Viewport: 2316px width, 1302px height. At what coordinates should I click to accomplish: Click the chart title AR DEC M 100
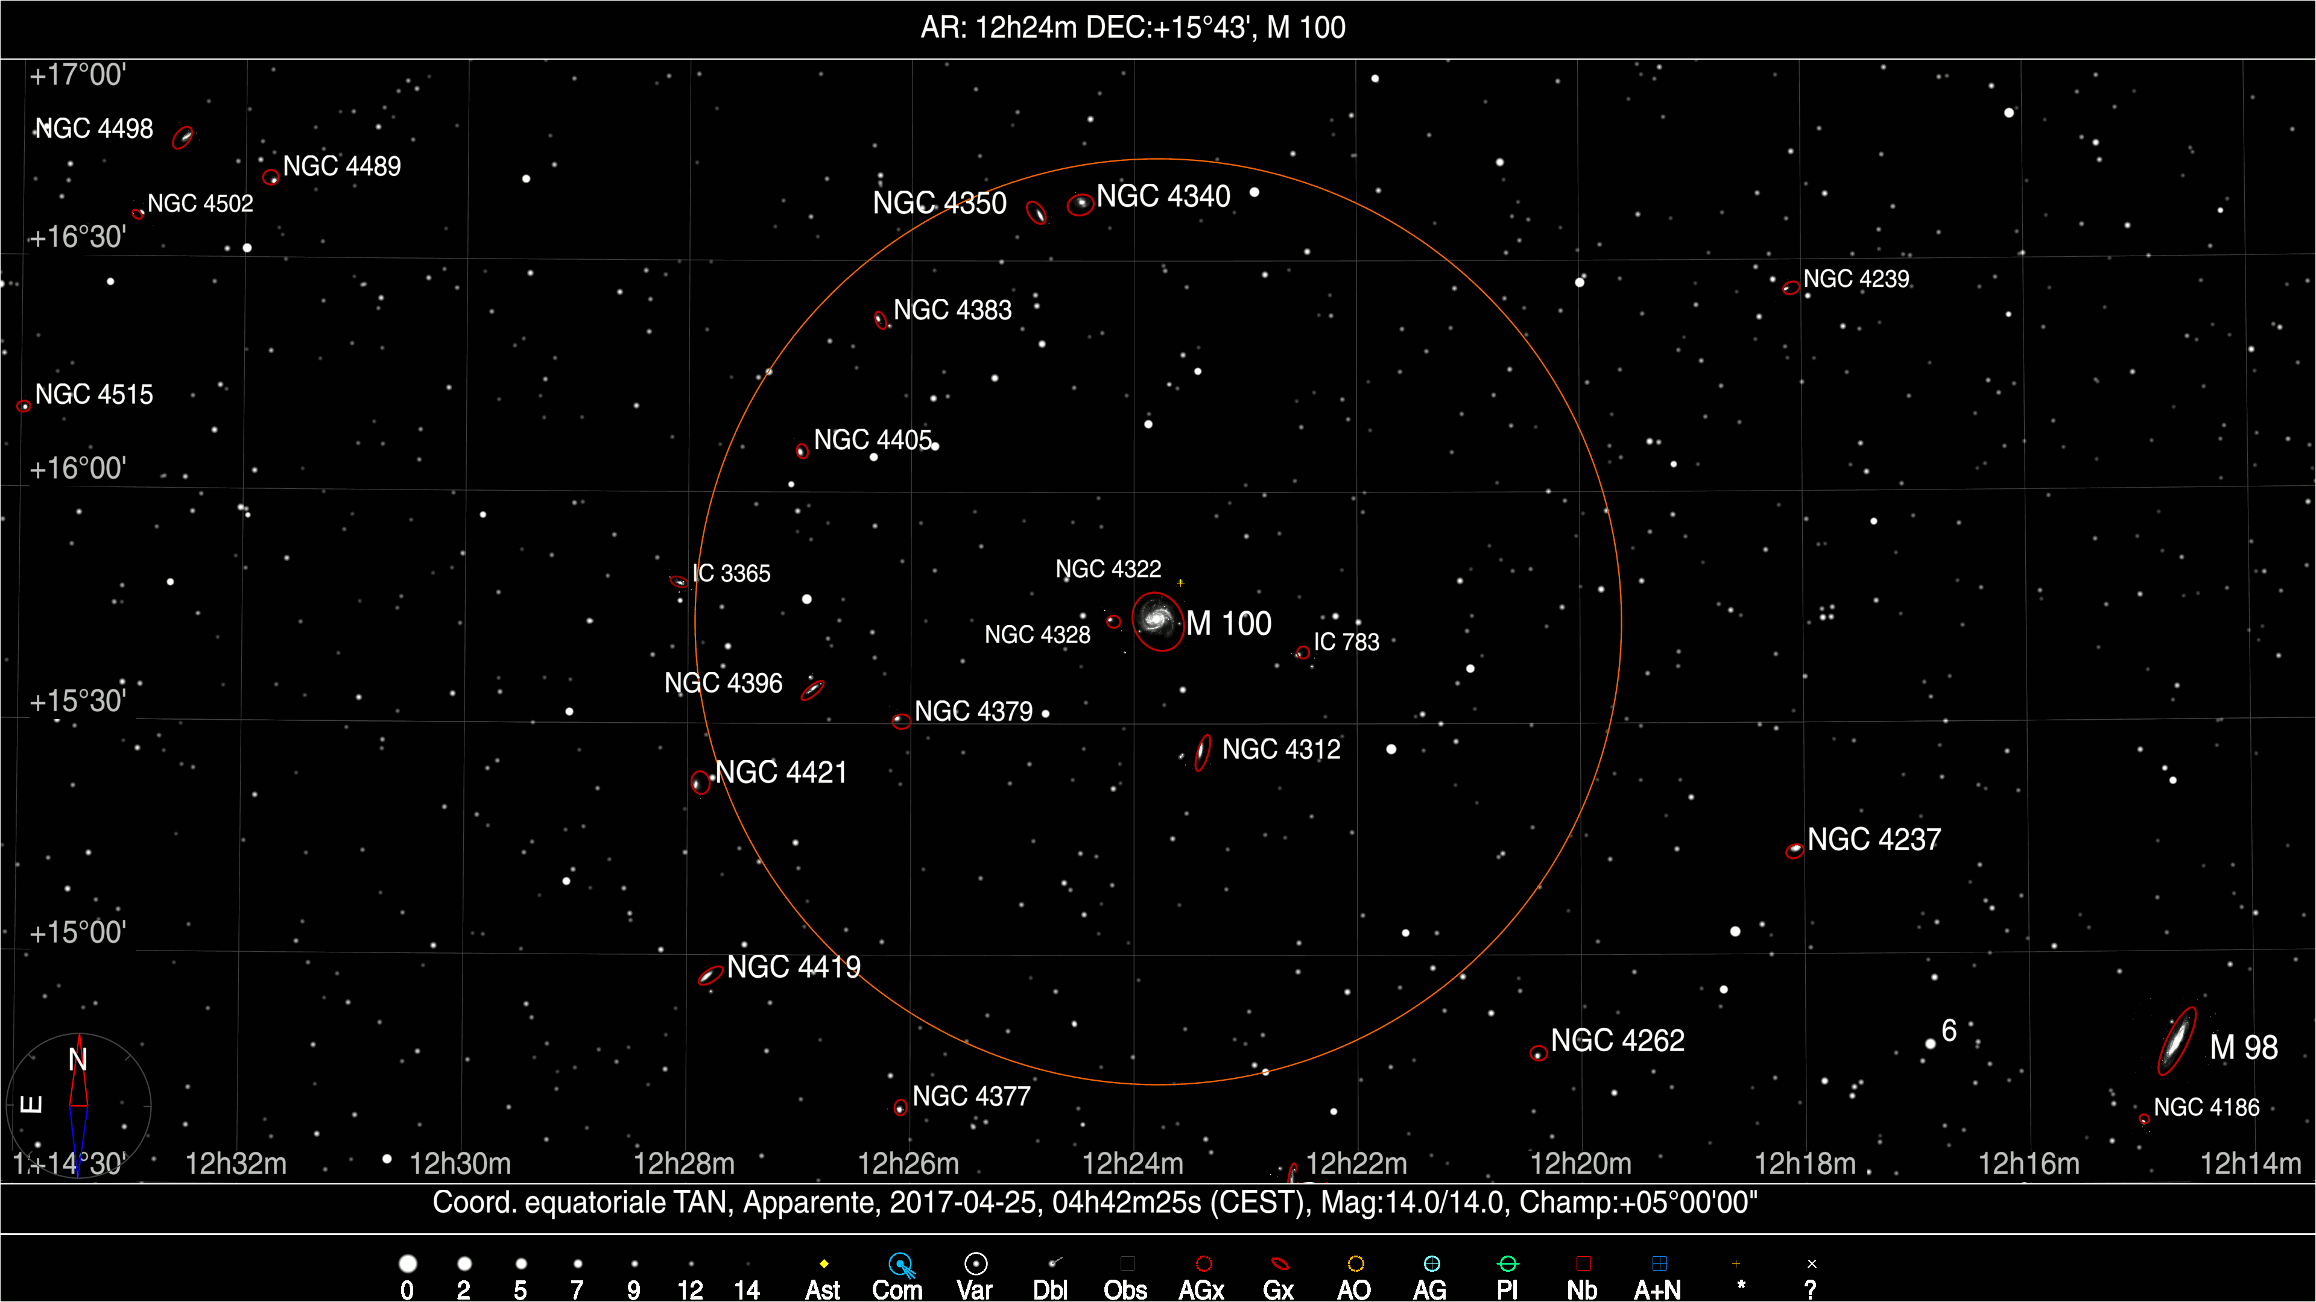coord(1133,28)
